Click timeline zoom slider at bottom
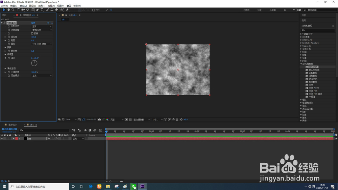This screenshot has height=190, width=338. coord(111,181)
